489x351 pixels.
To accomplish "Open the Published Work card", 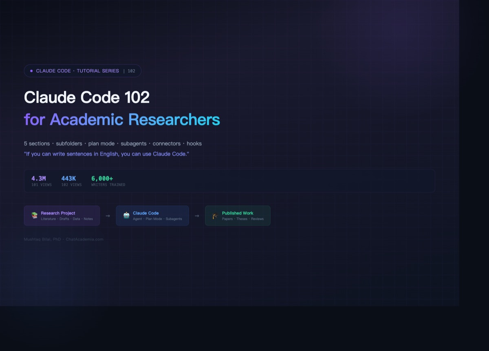I will point(238,216).
